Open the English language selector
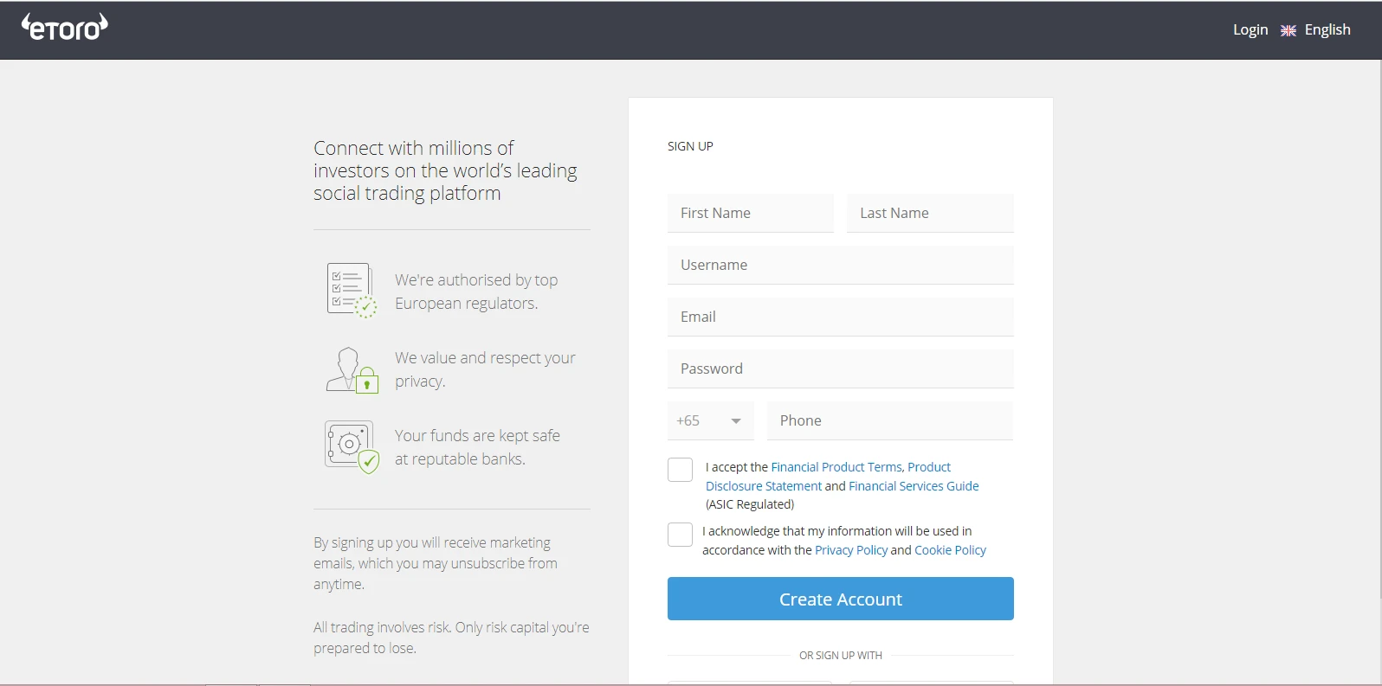 point(1327,30)
